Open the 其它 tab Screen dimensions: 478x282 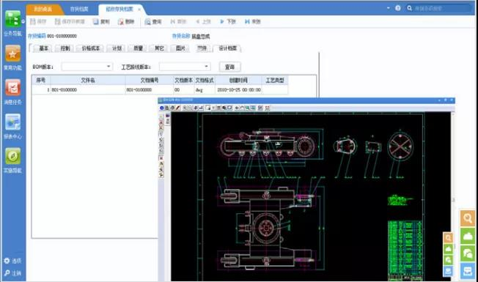pyautogui.click(x=159, y=48)
